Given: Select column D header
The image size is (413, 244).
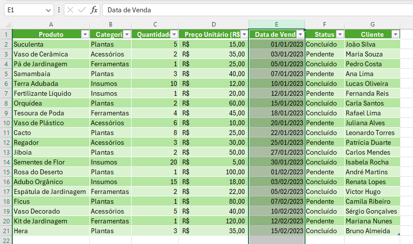Looking at the screenshot, I should click(x=214, y=25).
